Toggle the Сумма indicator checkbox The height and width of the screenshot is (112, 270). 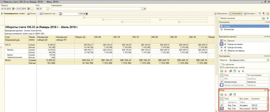click(221, 26)
